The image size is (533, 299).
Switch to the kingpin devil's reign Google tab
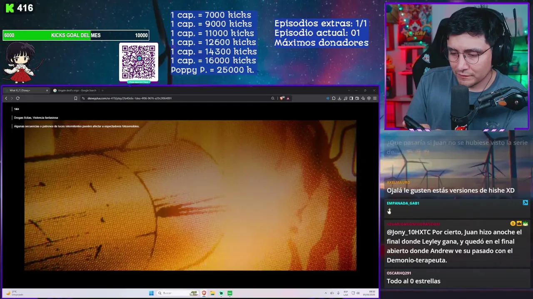(75, 91)
